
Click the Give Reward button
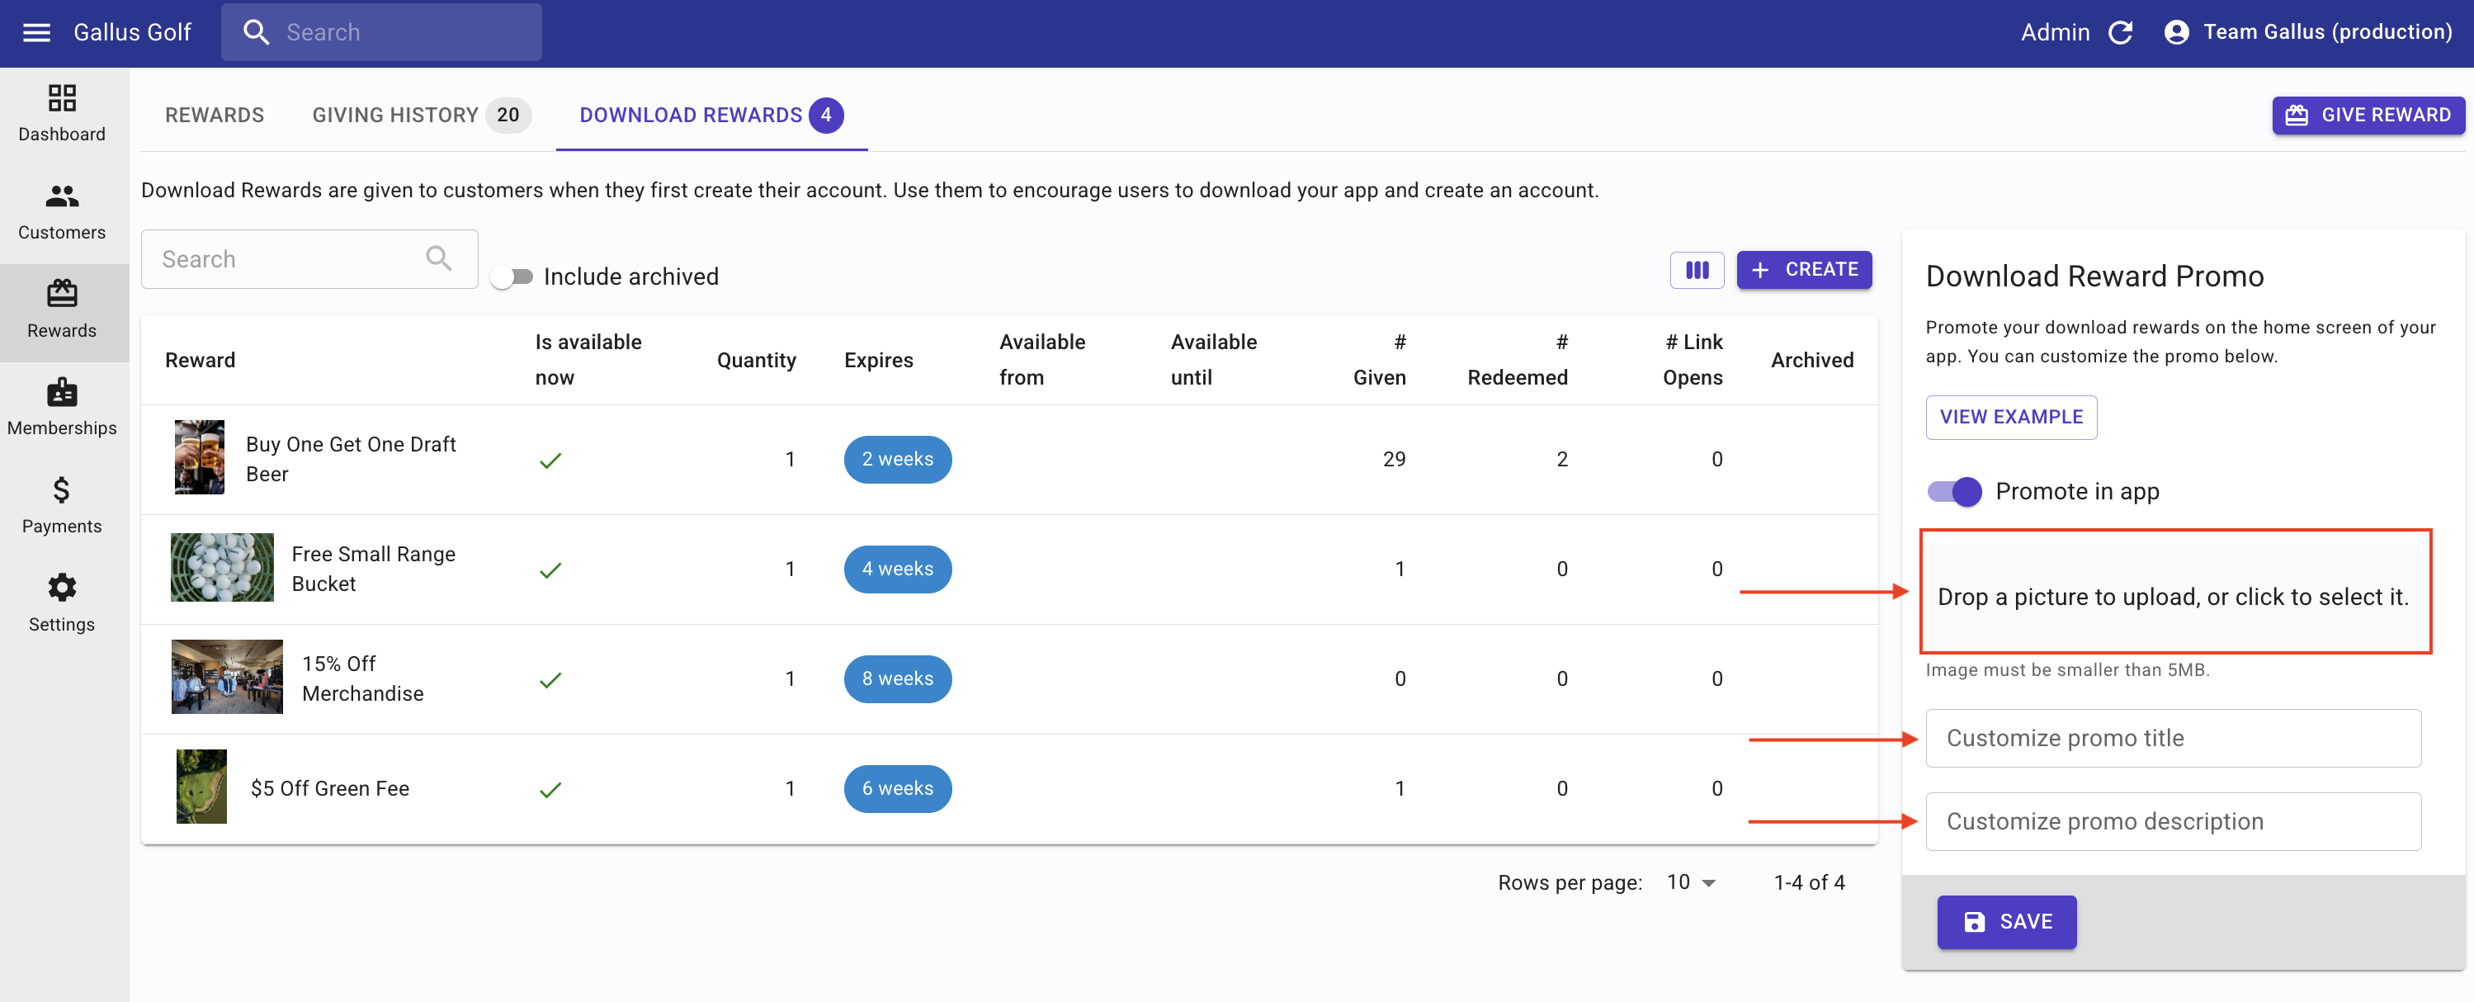(x=2368, y=116)
